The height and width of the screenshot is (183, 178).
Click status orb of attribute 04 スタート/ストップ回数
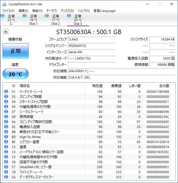(x=6, y=102)
